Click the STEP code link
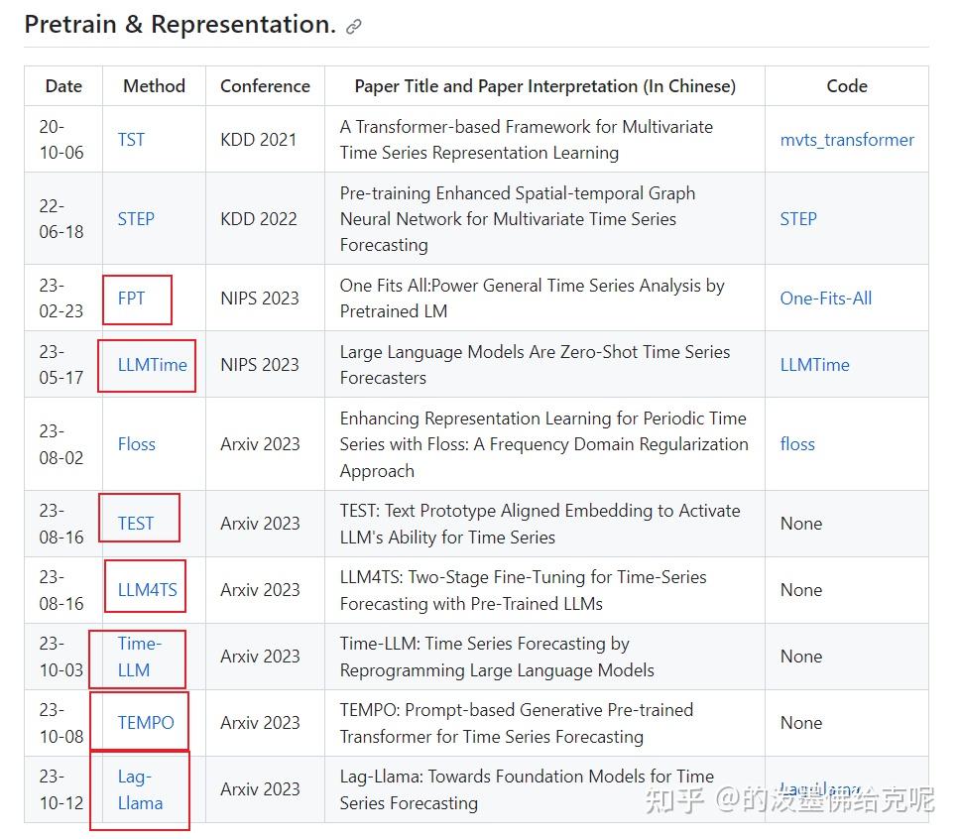Image resolution: width=960 pixels, height=839 pixels. (x=798, y=219)
